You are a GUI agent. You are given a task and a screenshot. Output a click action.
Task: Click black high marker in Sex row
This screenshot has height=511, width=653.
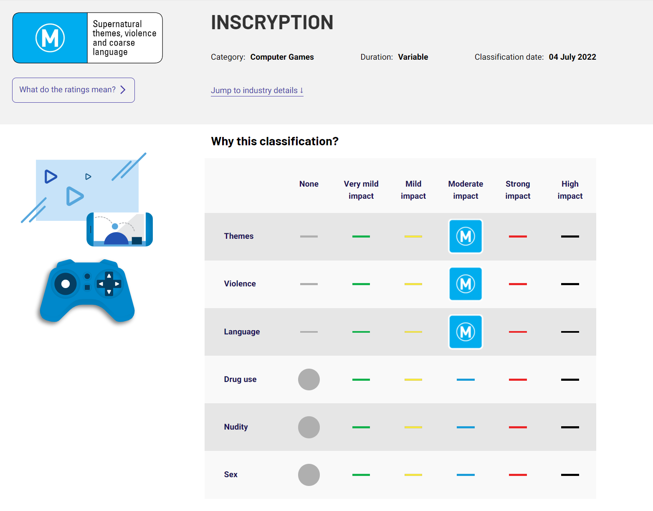click(x=570, y=475)
